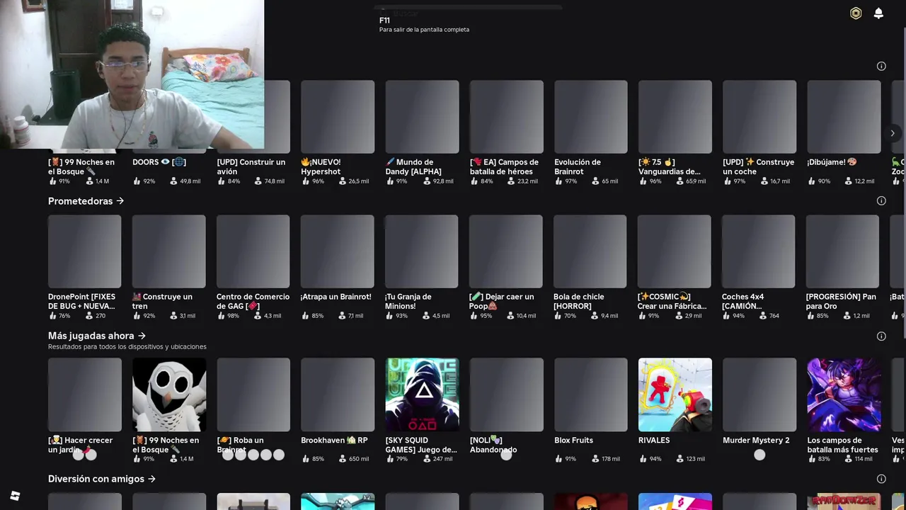Image resolution: width=906 pixels, height=510 pixels.
Task: Select Coches 4x4 [CAMIÓN... thumbnail
Action: (x=758, y=251)
